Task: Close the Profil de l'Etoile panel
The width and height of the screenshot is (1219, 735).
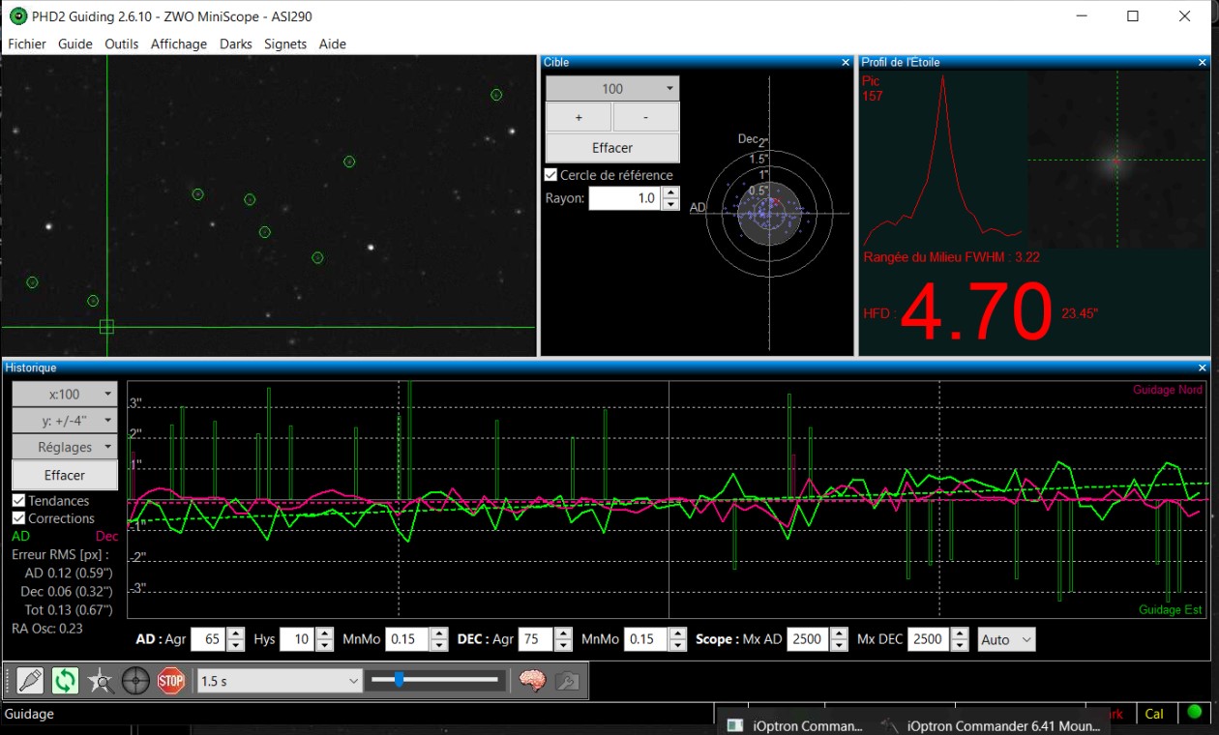Action: [1204, 62]
